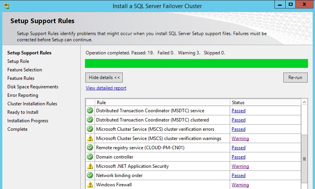Screen dimensions: 315x189
Task: Click 'Microsoft .NET Application Security' rule text
Action: point(132,166)
